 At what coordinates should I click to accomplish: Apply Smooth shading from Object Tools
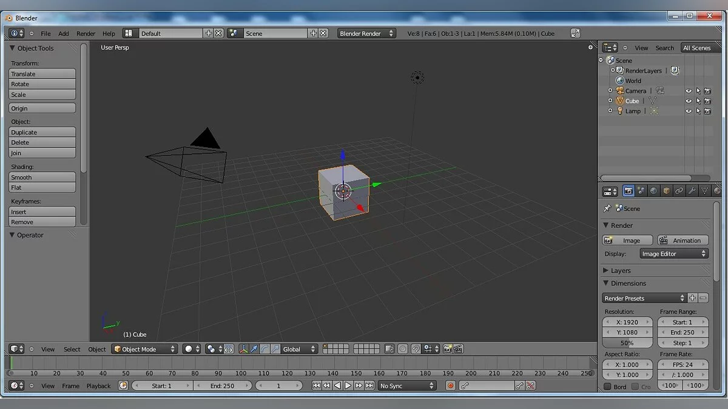click(x=41, y=178)
